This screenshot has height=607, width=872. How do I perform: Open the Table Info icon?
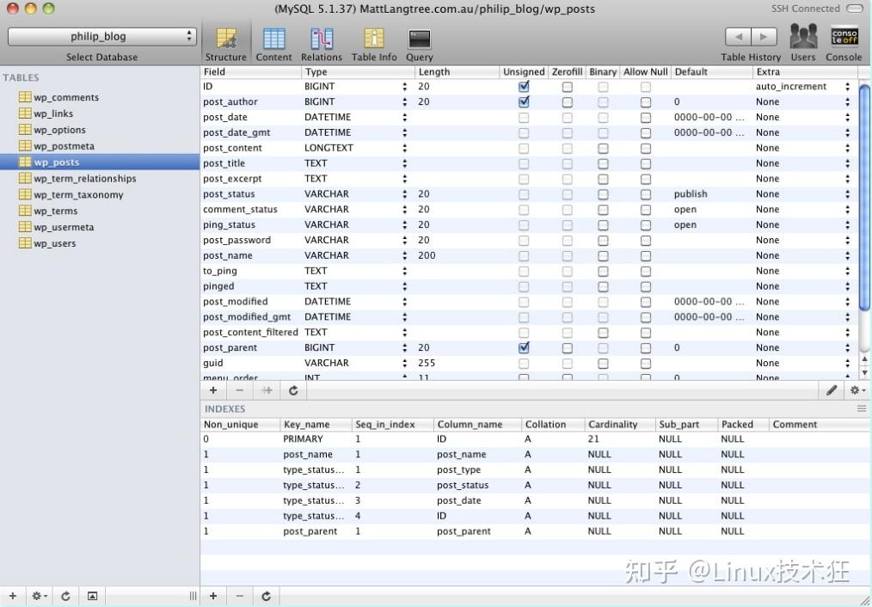pos(374,39)
